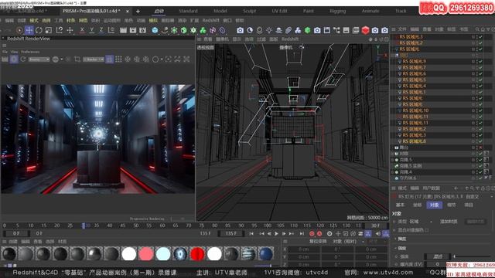This screenshot has width=495, height=278.
Task: Open the Redshift menu in the viewport menu bar
Action: coord(290,39)
